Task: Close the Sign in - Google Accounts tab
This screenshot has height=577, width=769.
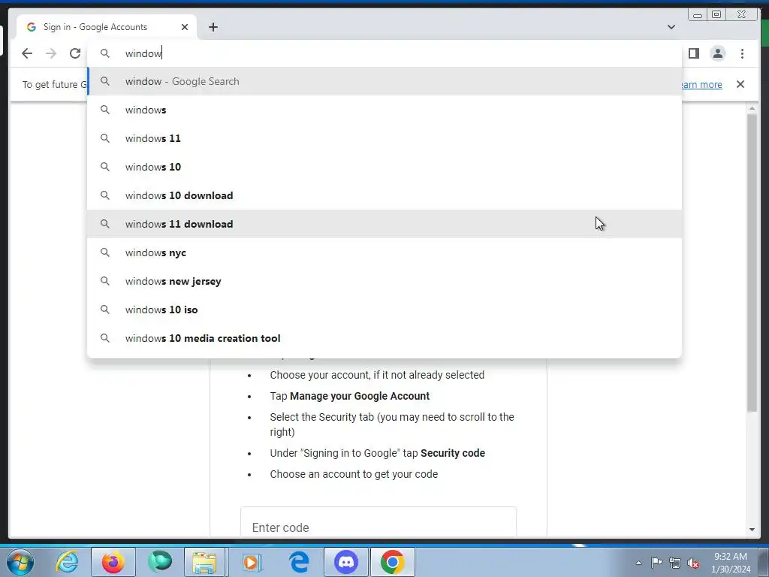Action: tap(185, 27)
